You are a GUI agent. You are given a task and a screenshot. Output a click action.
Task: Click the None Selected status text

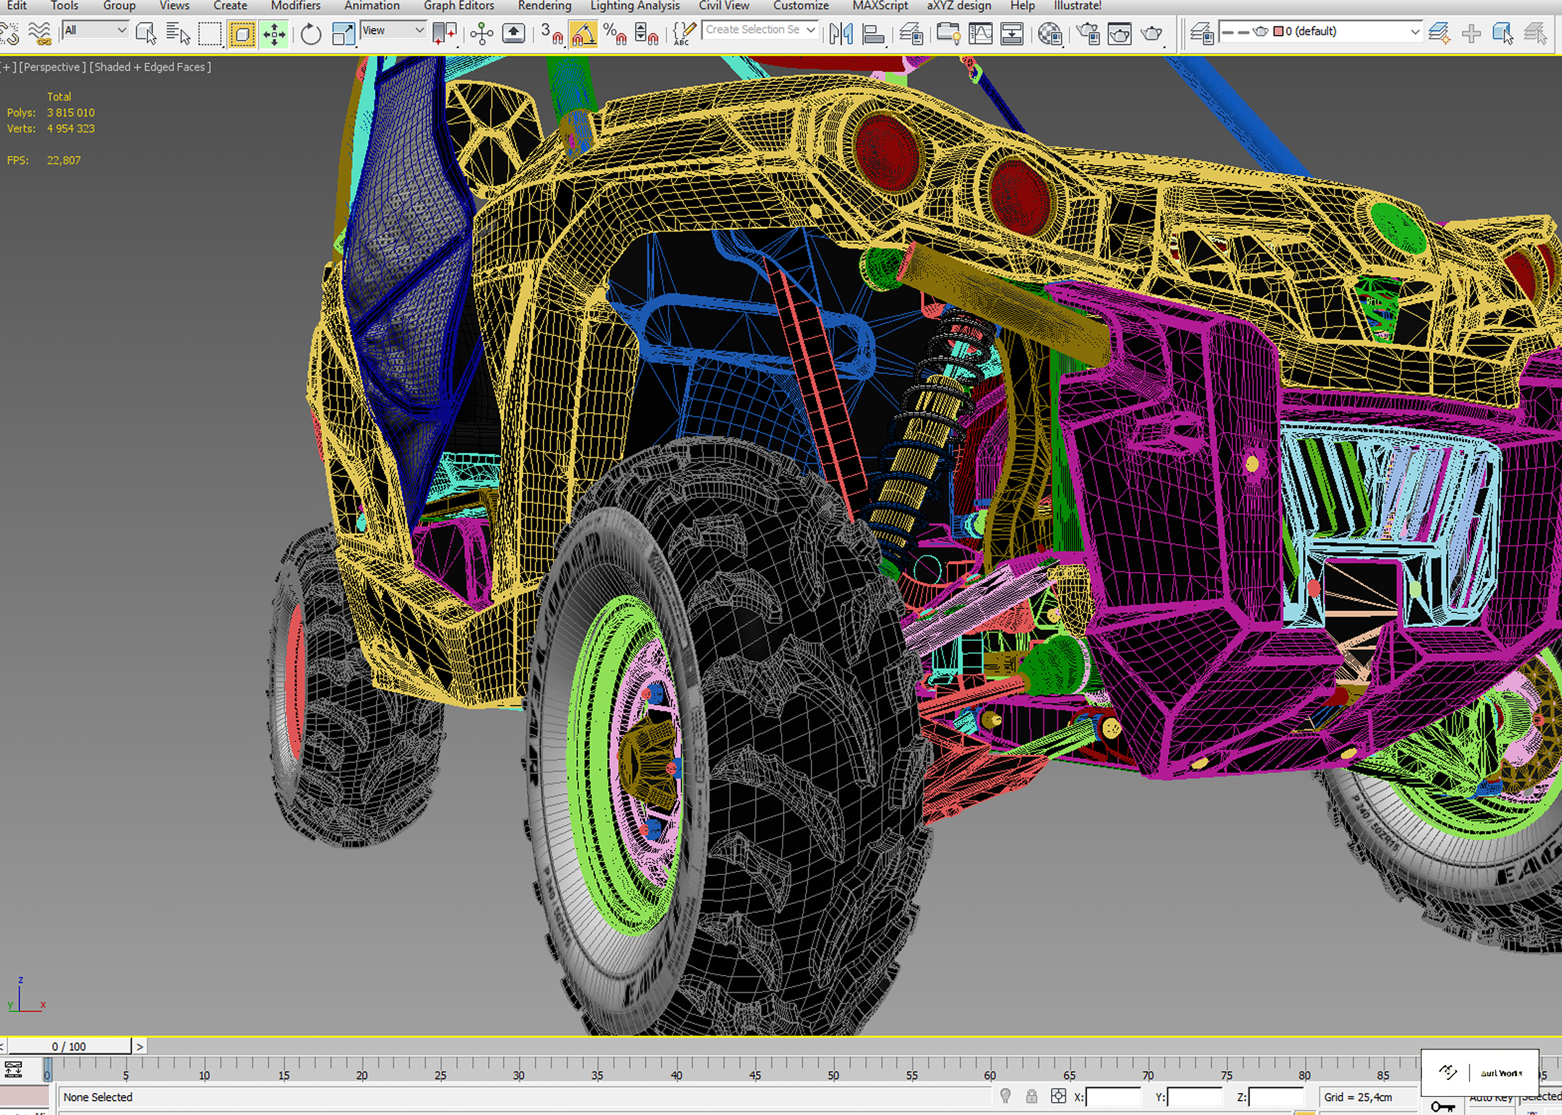coord(97,1097)
